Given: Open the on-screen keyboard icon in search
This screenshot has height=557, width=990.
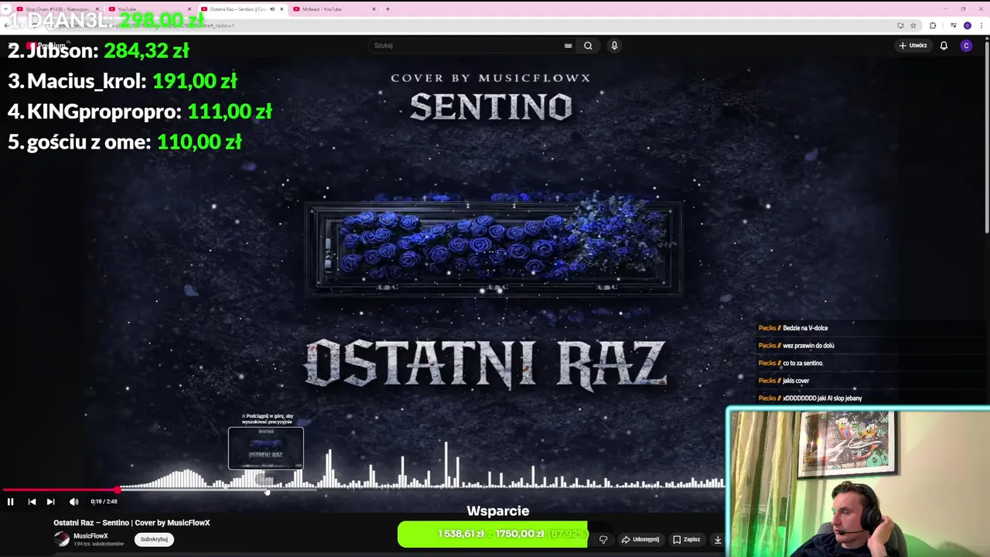Looking at the screenshot, I should tap(568, 46).
